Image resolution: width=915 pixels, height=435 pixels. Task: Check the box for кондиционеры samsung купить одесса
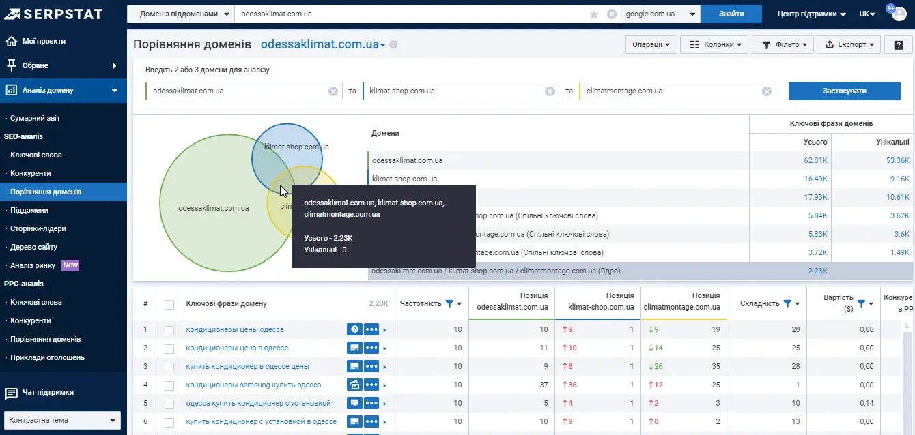[x=169, y=385]
